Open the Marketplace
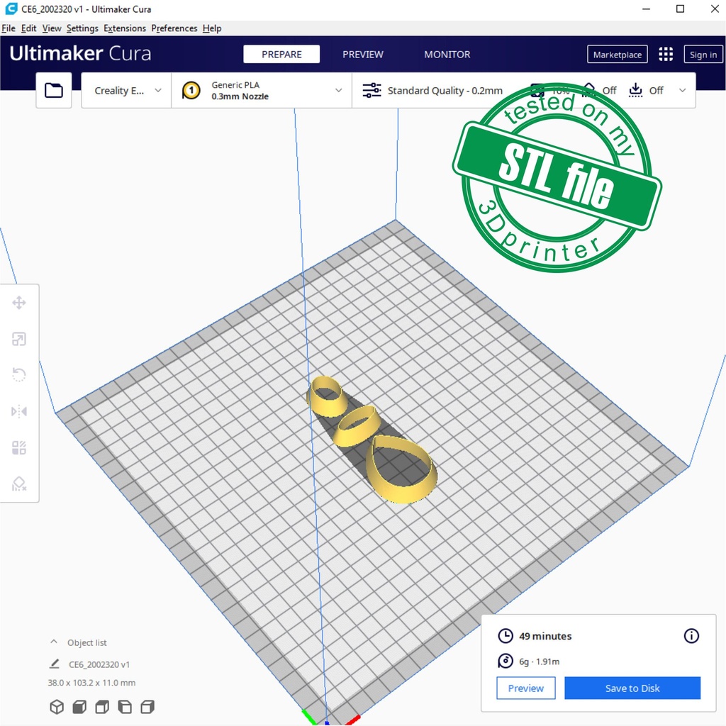This screenshot has height=726, width=726. [x=618, y=55]
